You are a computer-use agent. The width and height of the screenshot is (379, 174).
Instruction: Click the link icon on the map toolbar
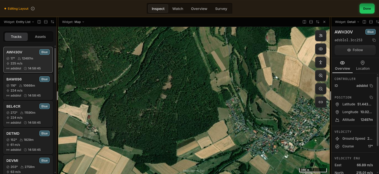coord(320,102)
